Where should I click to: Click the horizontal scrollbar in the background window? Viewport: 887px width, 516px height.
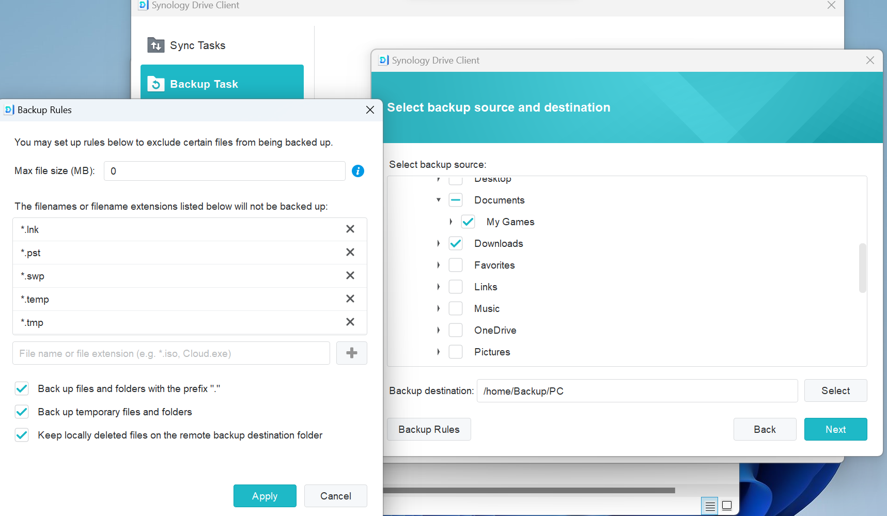coord(529,490)
